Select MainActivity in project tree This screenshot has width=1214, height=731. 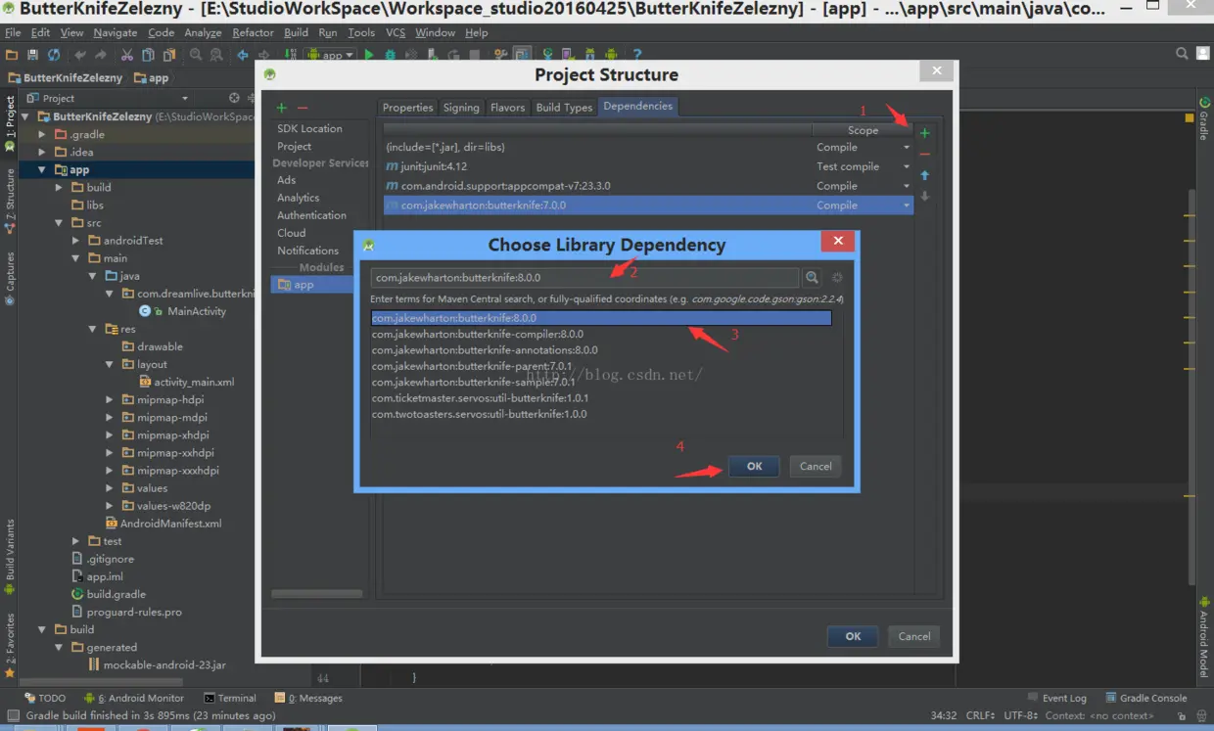(196, 311)
